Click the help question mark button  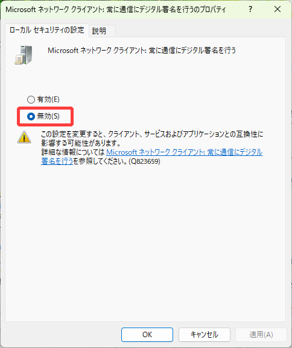click(x=250, y=9)
